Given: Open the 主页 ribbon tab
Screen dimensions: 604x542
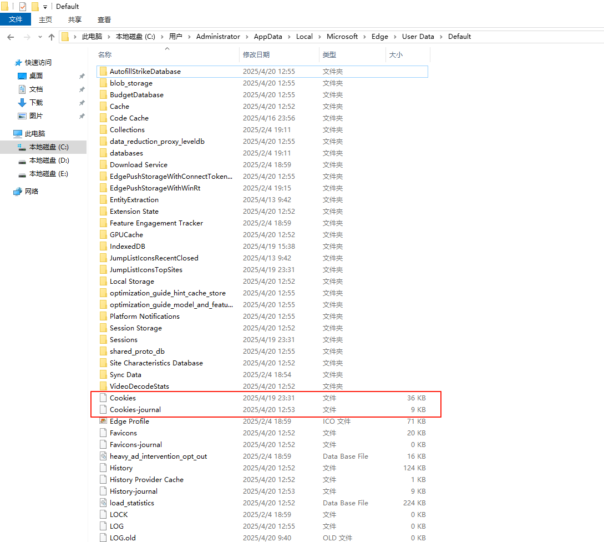Looking at the screenshot, I should pyautogui.click(x=45, y=19).
